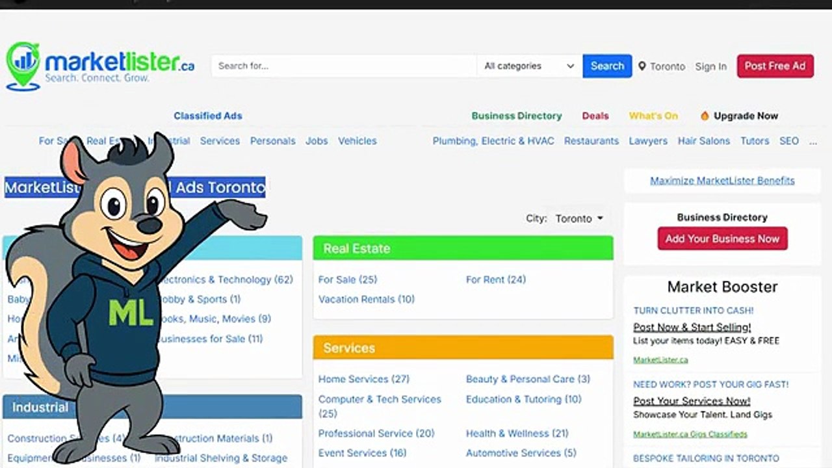Click the green MarketLister.ca ad link
Screen dimensions: 832x468
click(x=660, y=359)
